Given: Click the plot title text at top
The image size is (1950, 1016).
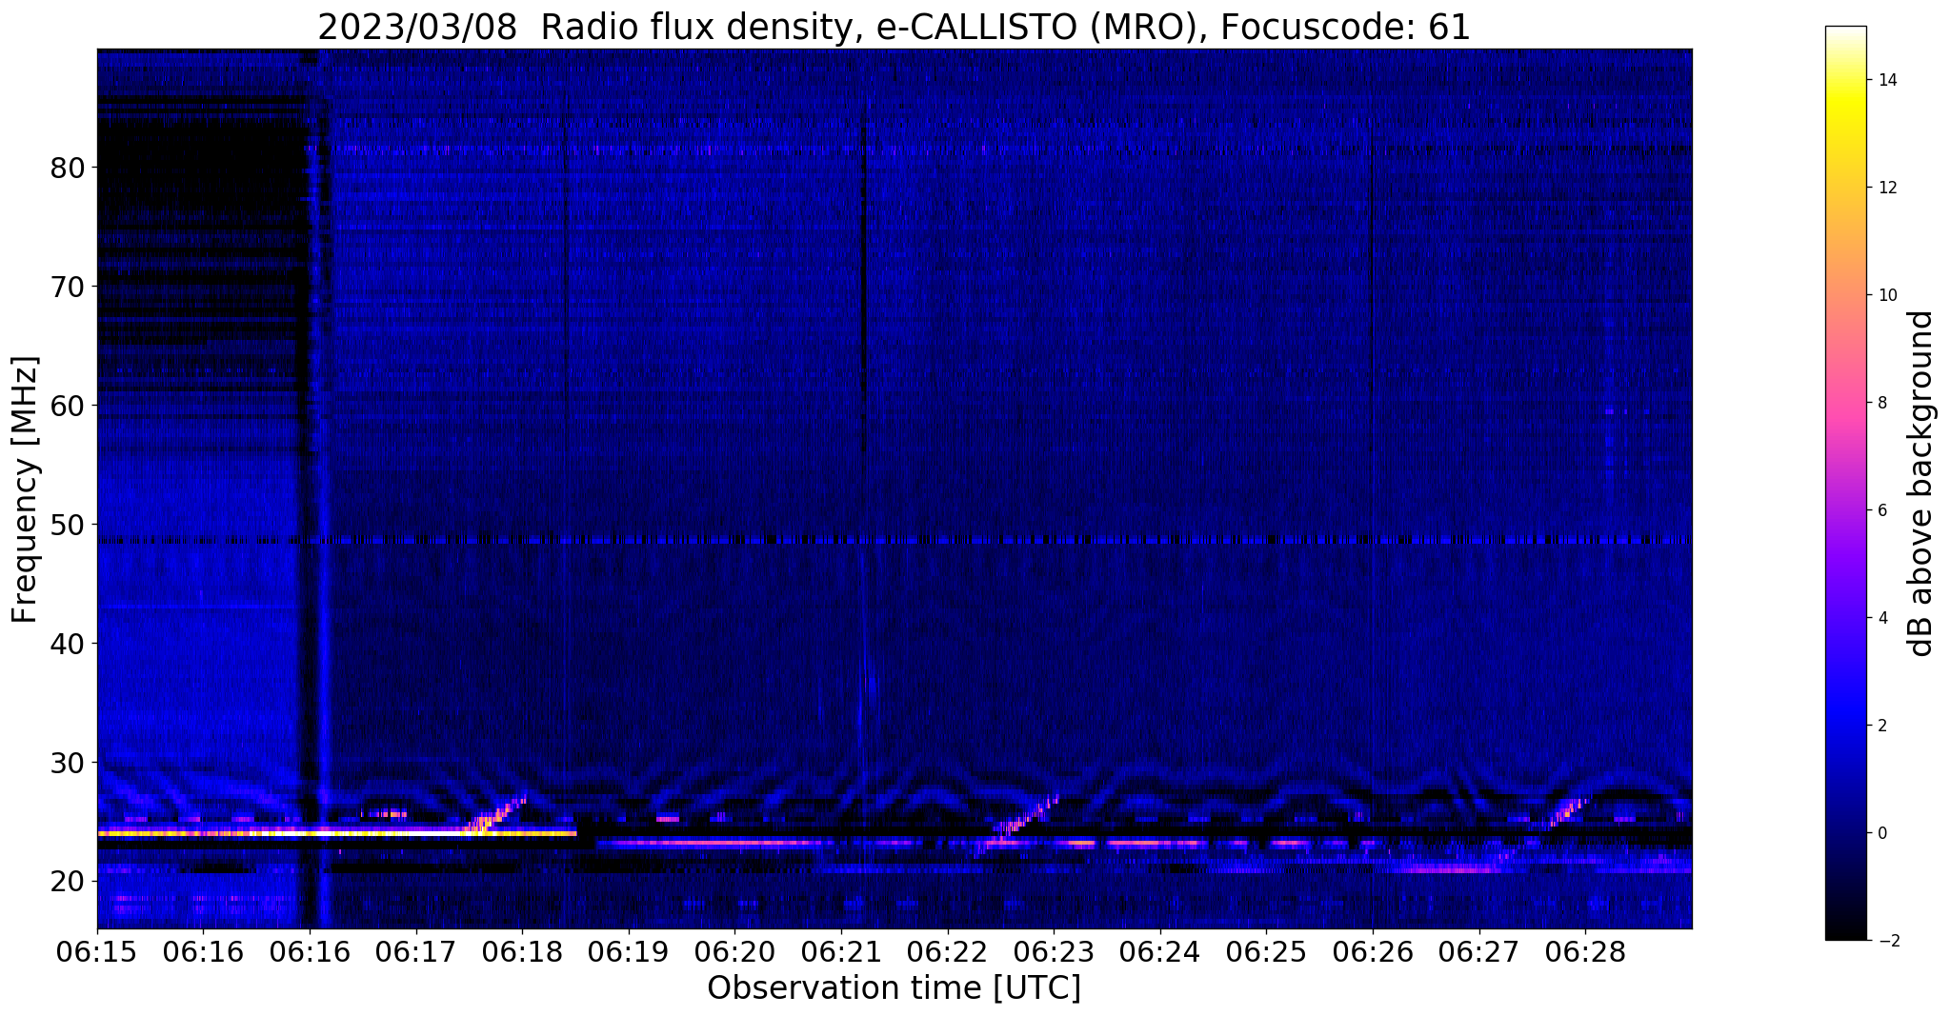Looking at the screenshot, I should [894, 28].
